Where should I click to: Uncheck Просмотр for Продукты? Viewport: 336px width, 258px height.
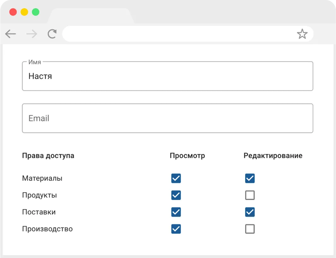(176, 195)
